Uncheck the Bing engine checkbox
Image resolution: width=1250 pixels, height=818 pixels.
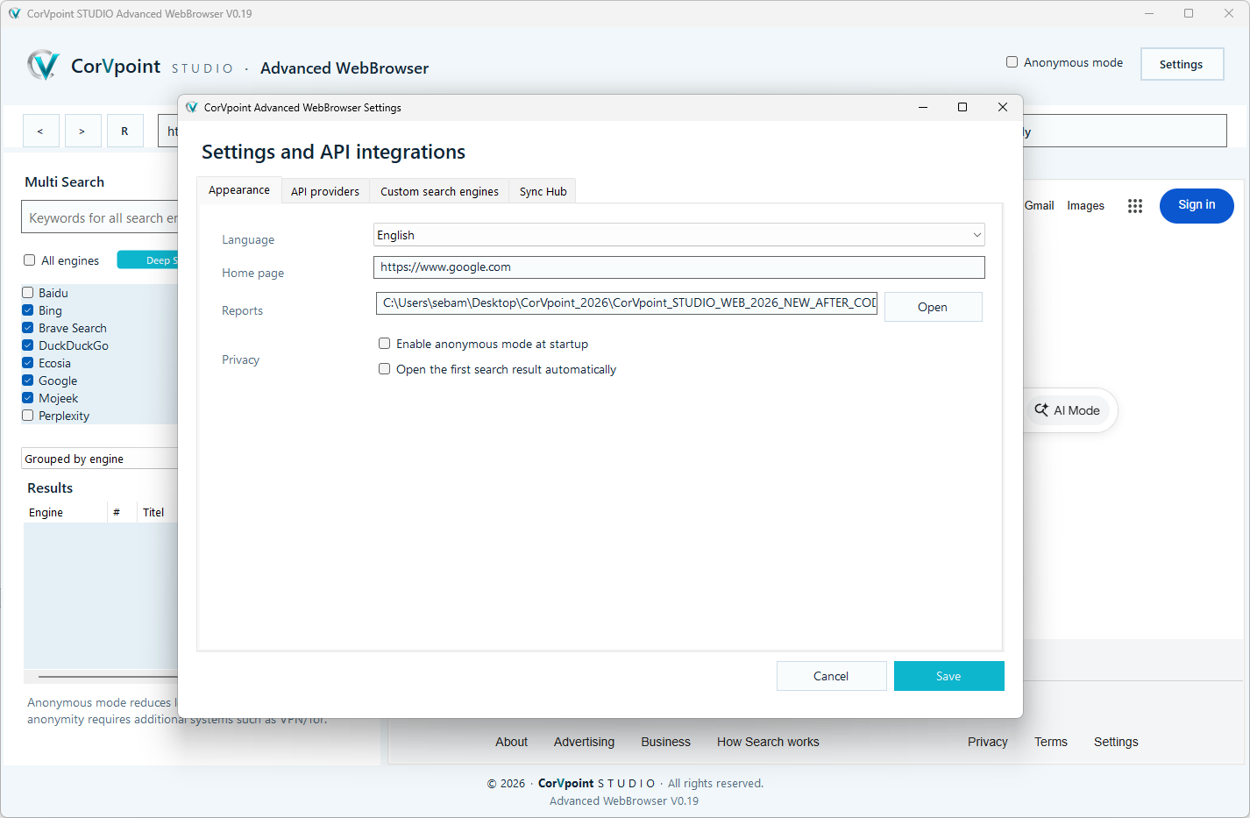coord(27,310)
